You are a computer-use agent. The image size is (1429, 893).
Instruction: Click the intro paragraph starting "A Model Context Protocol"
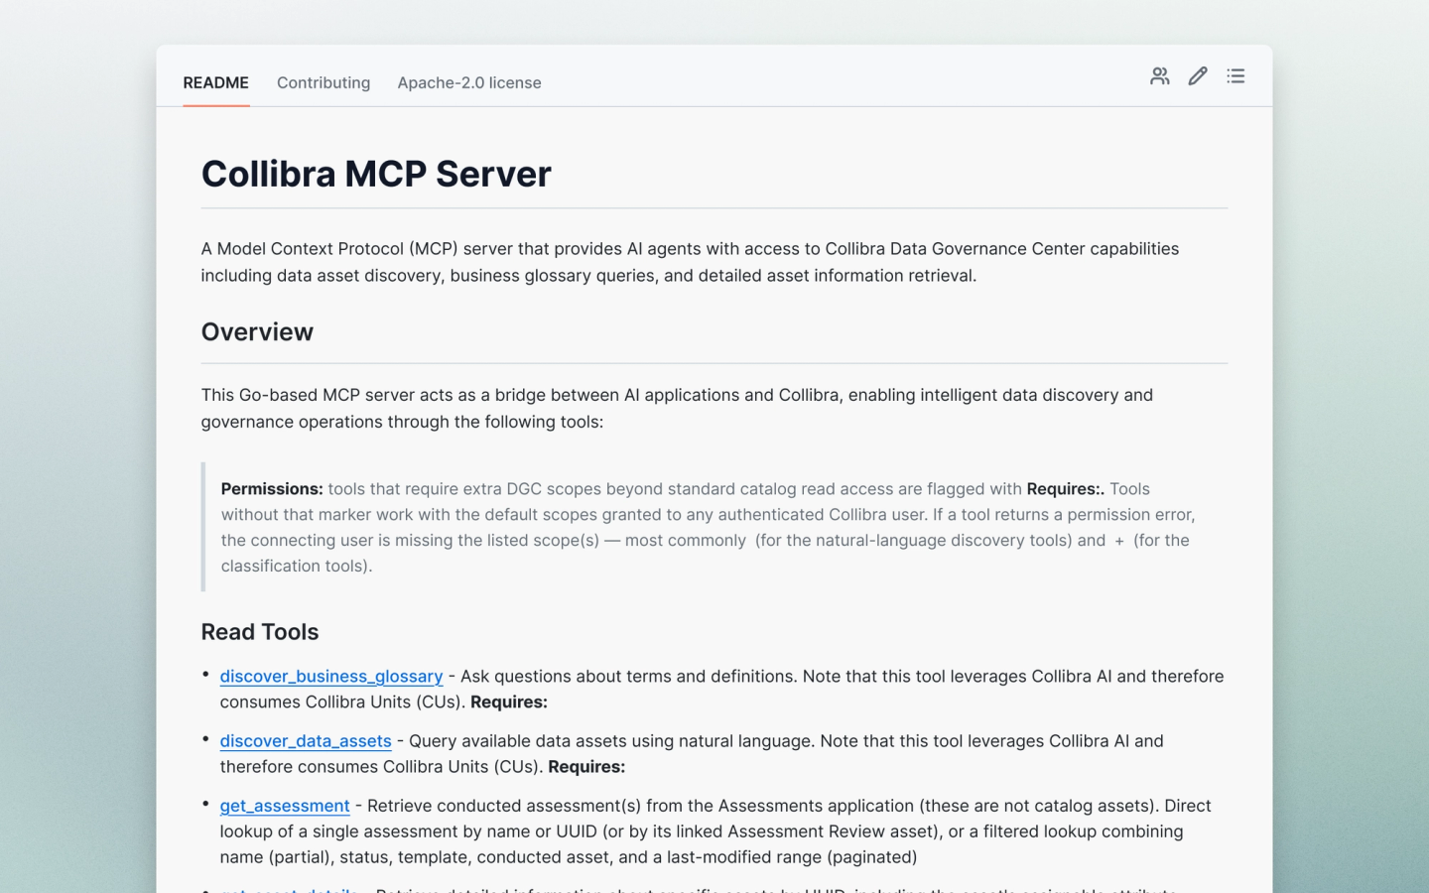[x=690, y=262]
